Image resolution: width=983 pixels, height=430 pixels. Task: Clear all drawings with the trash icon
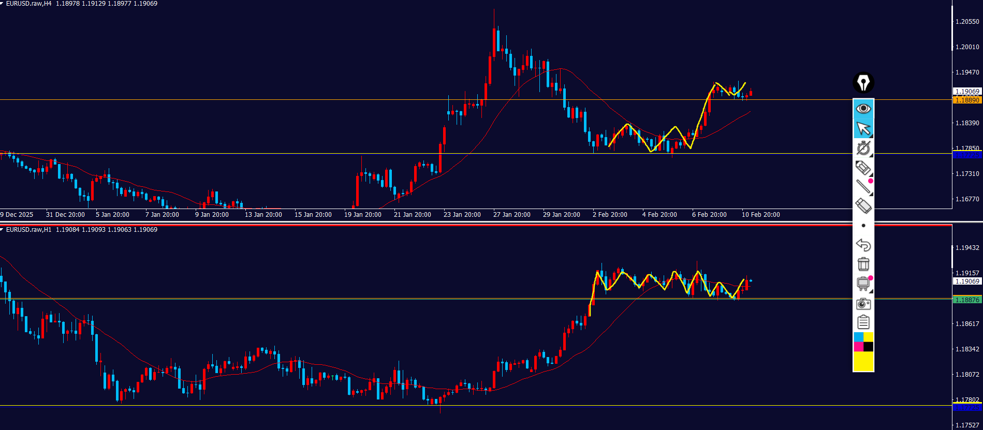(x=863, y=264)
